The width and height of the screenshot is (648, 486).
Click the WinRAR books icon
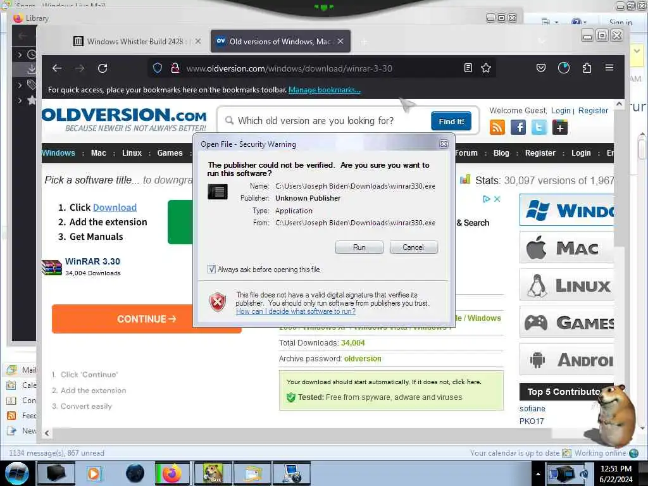click(x=52, y=267)
